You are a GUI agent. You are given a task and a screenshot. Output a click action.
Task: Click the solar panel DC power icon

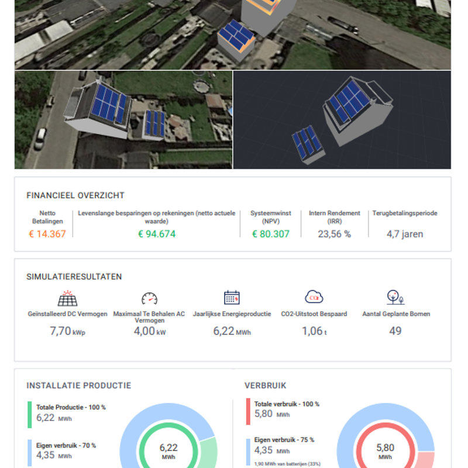(x=67, y=298)
